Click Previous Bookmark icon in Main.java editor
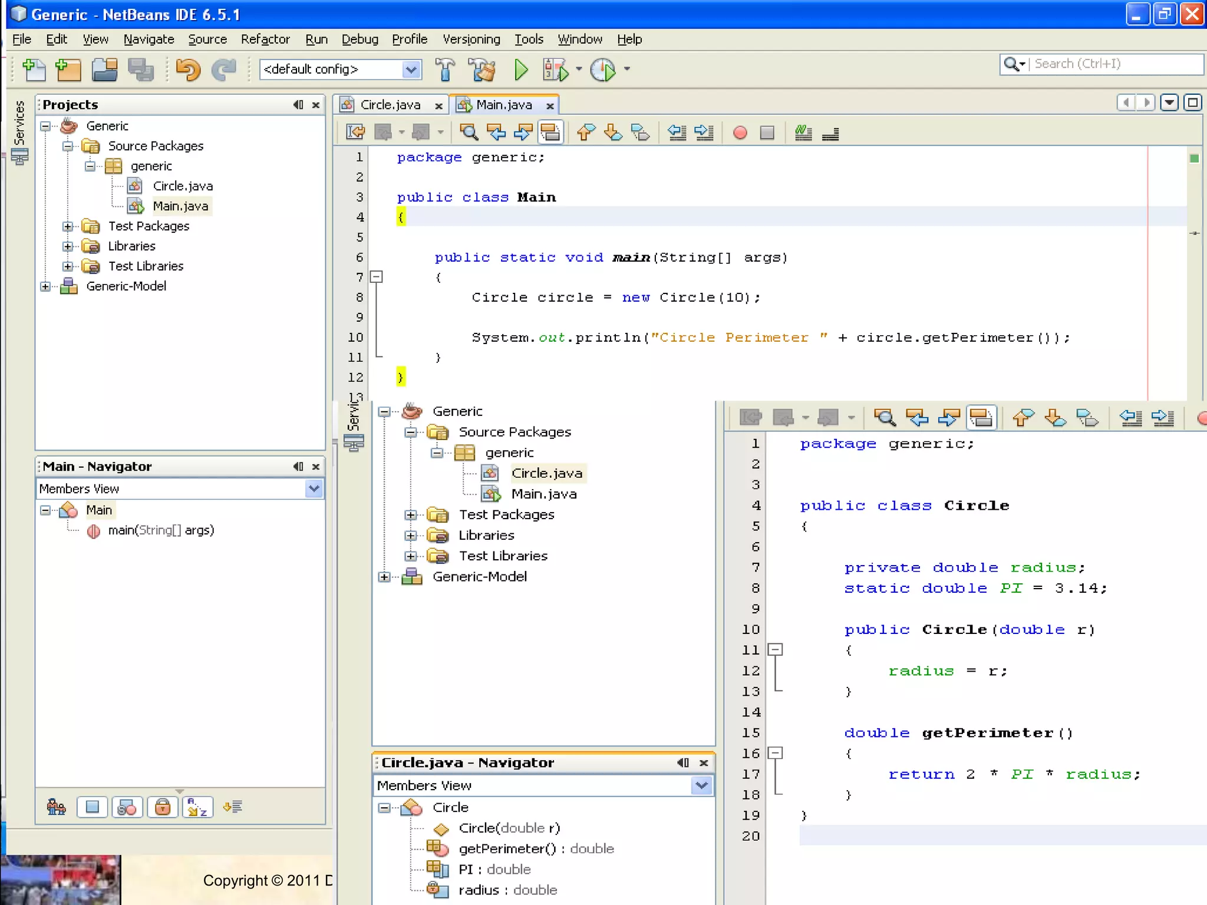The image size is (1207, 905). (x=586, y=133)
